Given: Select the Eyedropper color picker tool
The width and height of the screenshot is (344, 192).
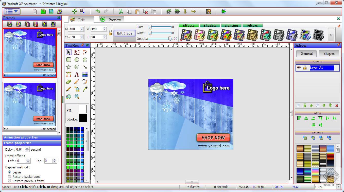Looking at the screenshot, I should point(85,89).
